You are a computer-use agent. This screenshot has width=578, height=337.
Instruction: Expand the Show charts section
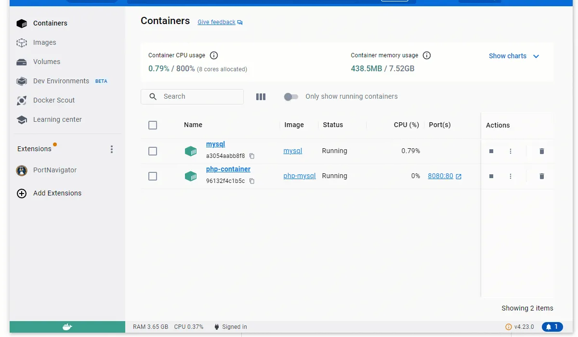(x=513, y=56)
